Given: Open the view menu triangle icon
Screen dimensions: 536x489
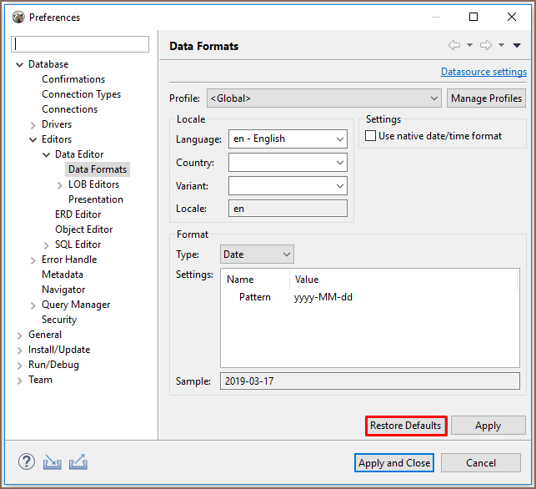Looking at the screenshot, I should [517, 45].
